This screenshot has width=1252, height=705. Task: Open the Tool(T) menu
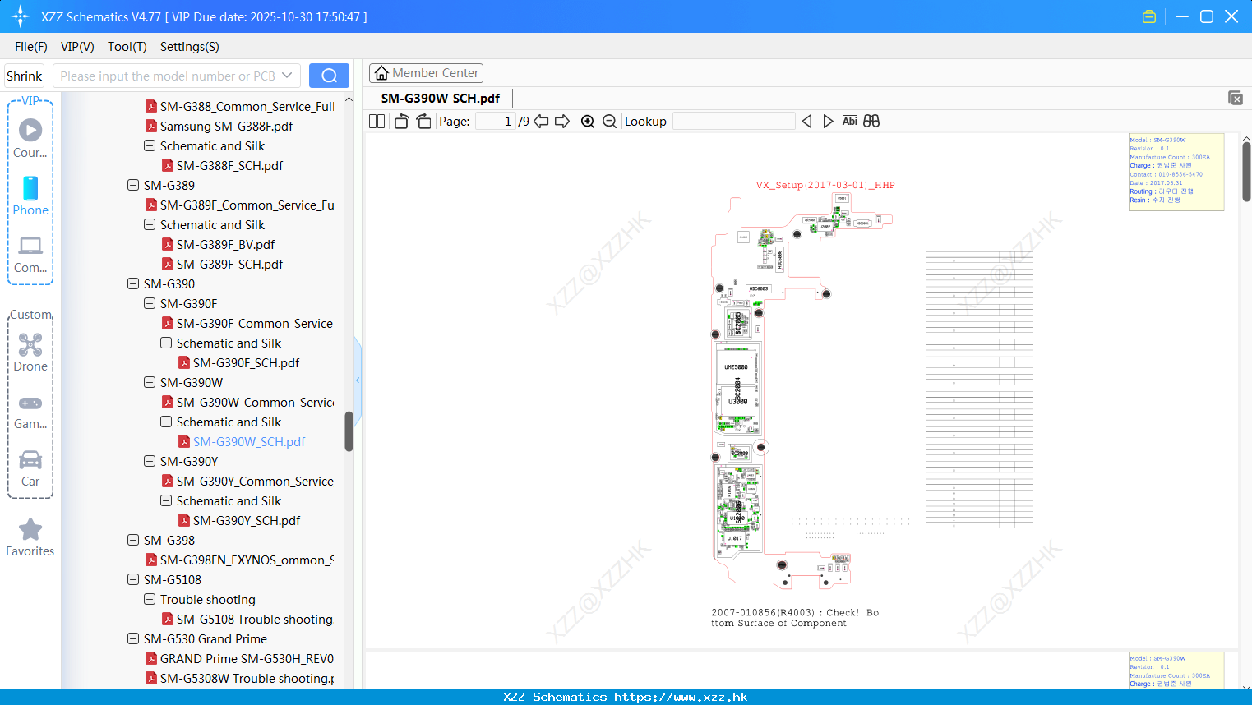127,47
